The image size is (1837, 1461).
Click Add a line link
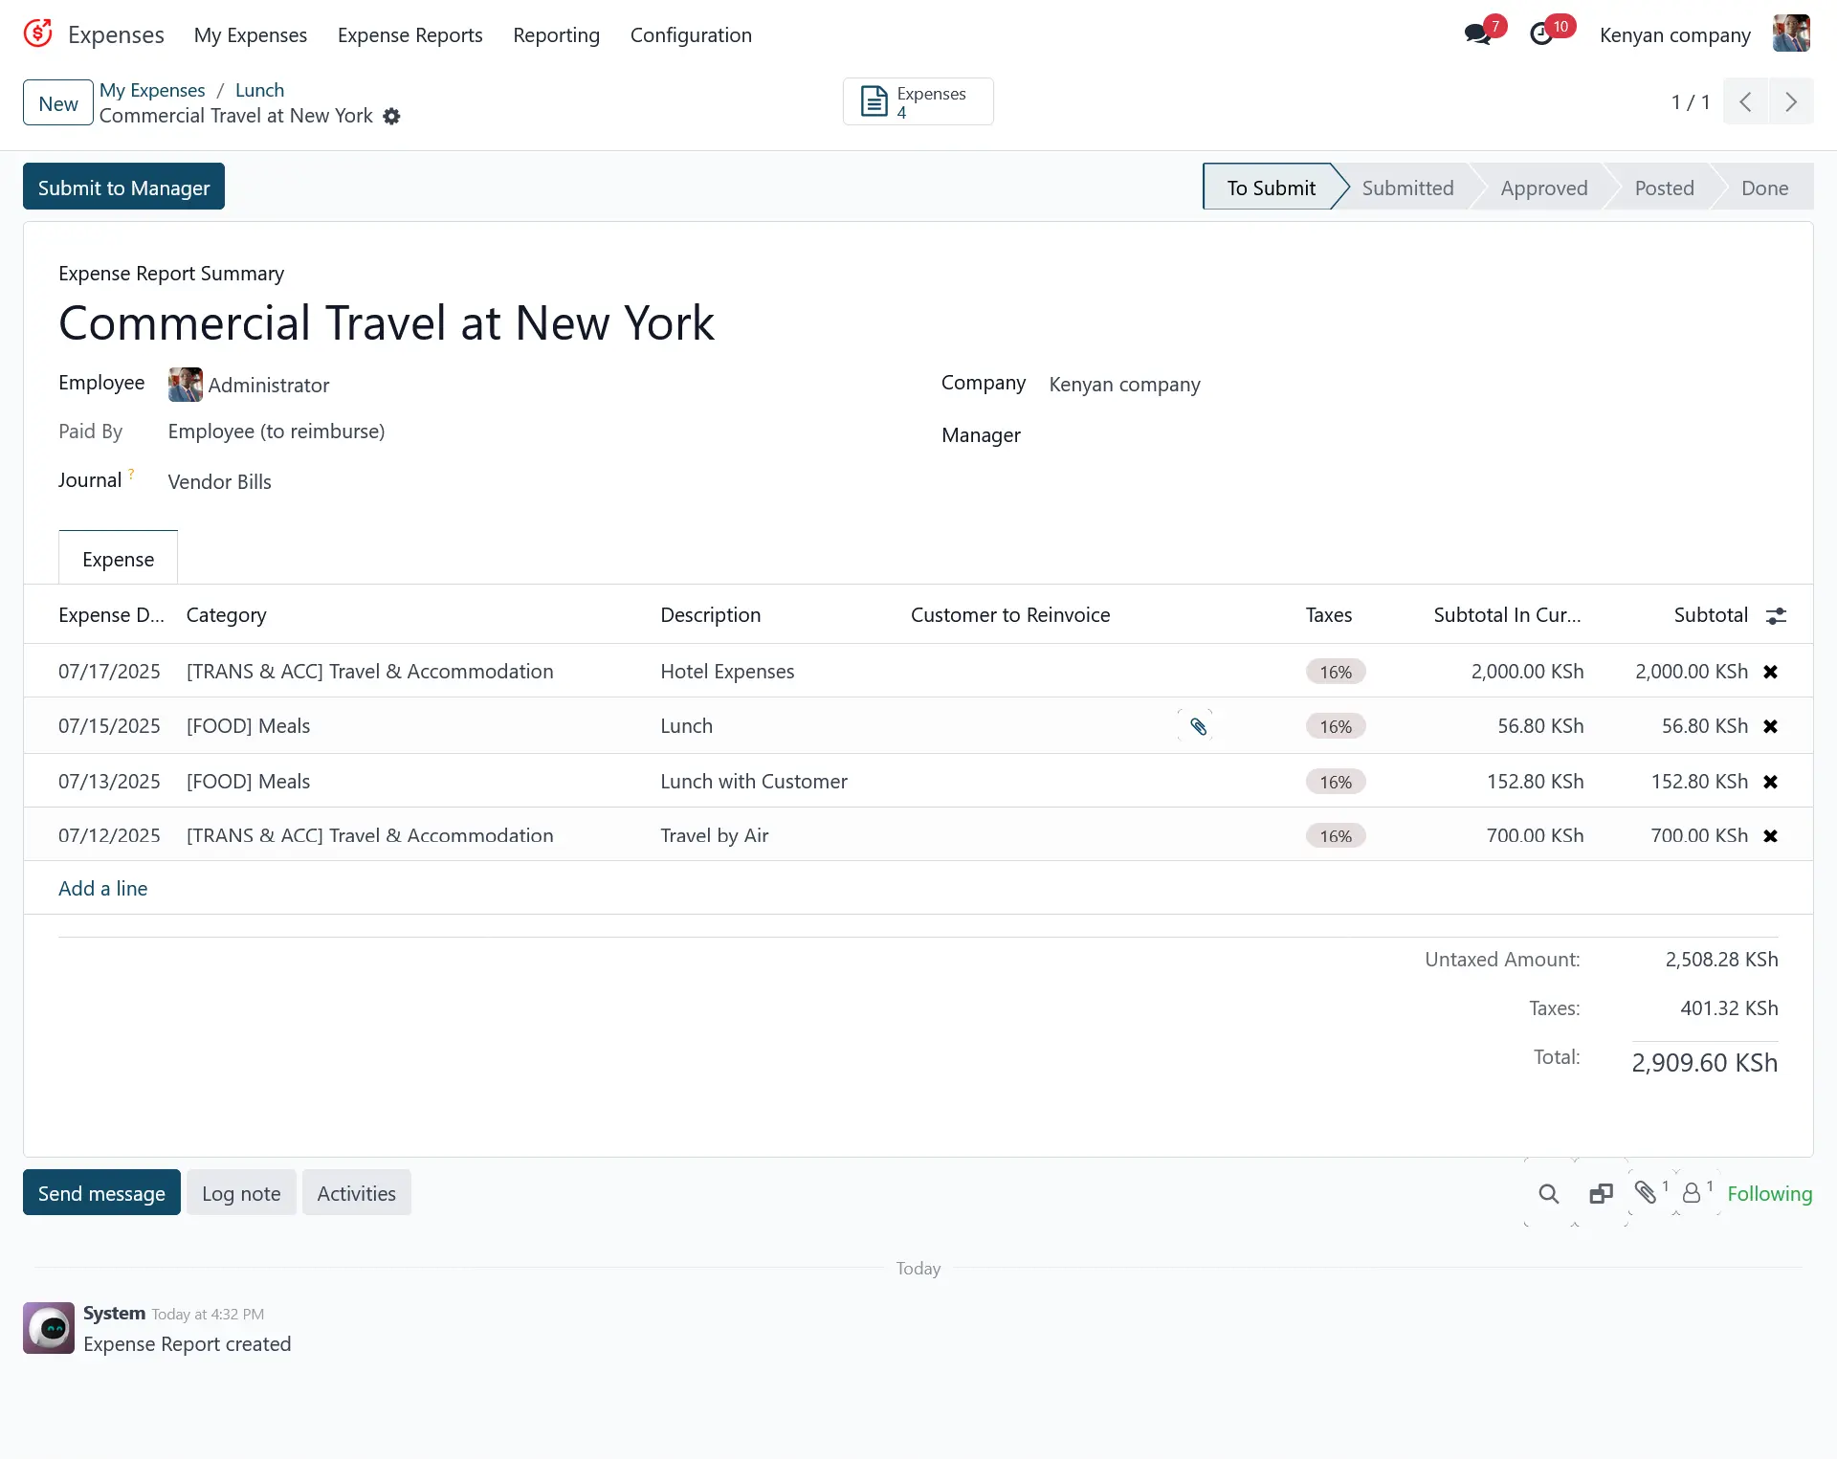tap(102, 888)
